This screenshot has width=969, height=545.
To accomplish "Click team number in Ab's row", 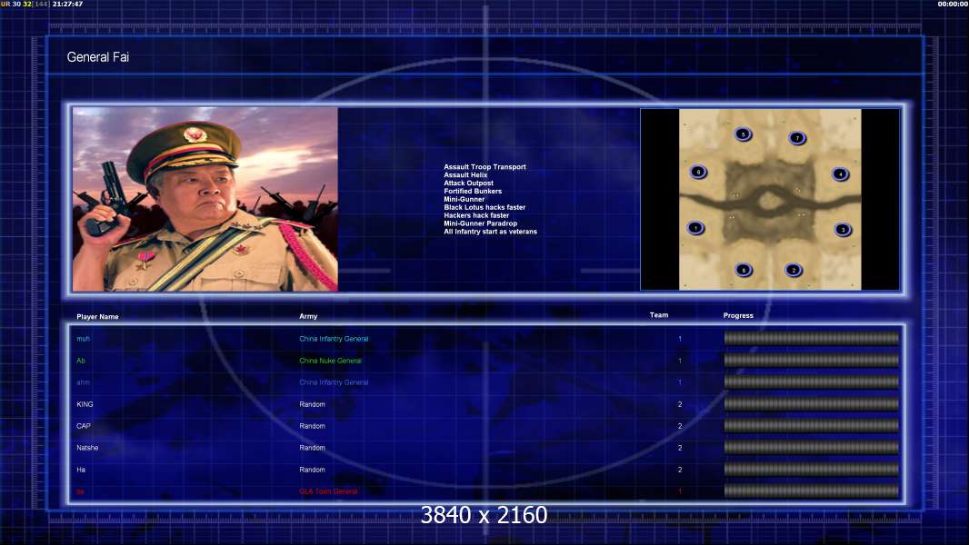I will click(680, 361).
